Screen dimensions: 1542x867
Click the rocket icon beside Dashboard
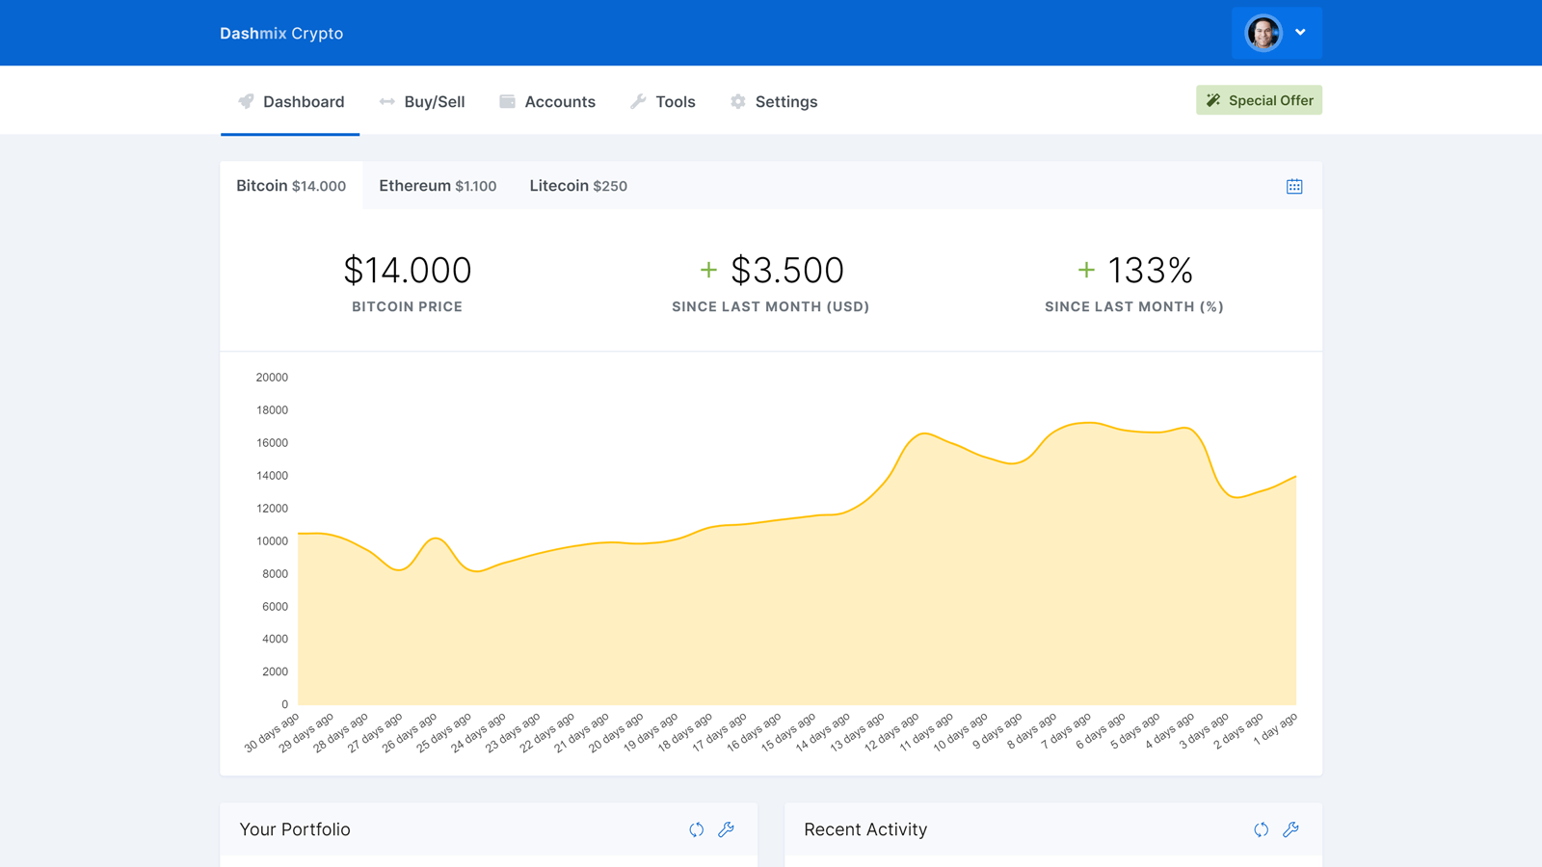(x=247, y=101)
